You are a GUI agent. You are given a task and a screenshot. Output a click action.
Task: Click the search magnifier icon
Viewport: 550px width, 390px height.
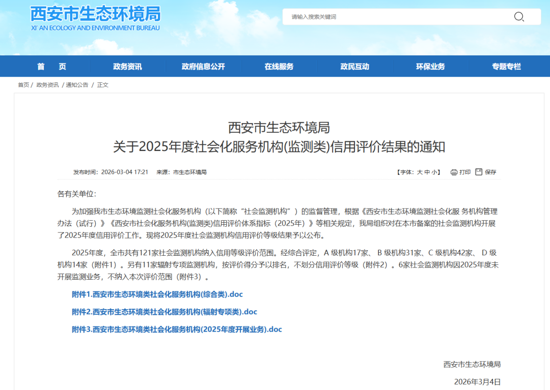519,16
